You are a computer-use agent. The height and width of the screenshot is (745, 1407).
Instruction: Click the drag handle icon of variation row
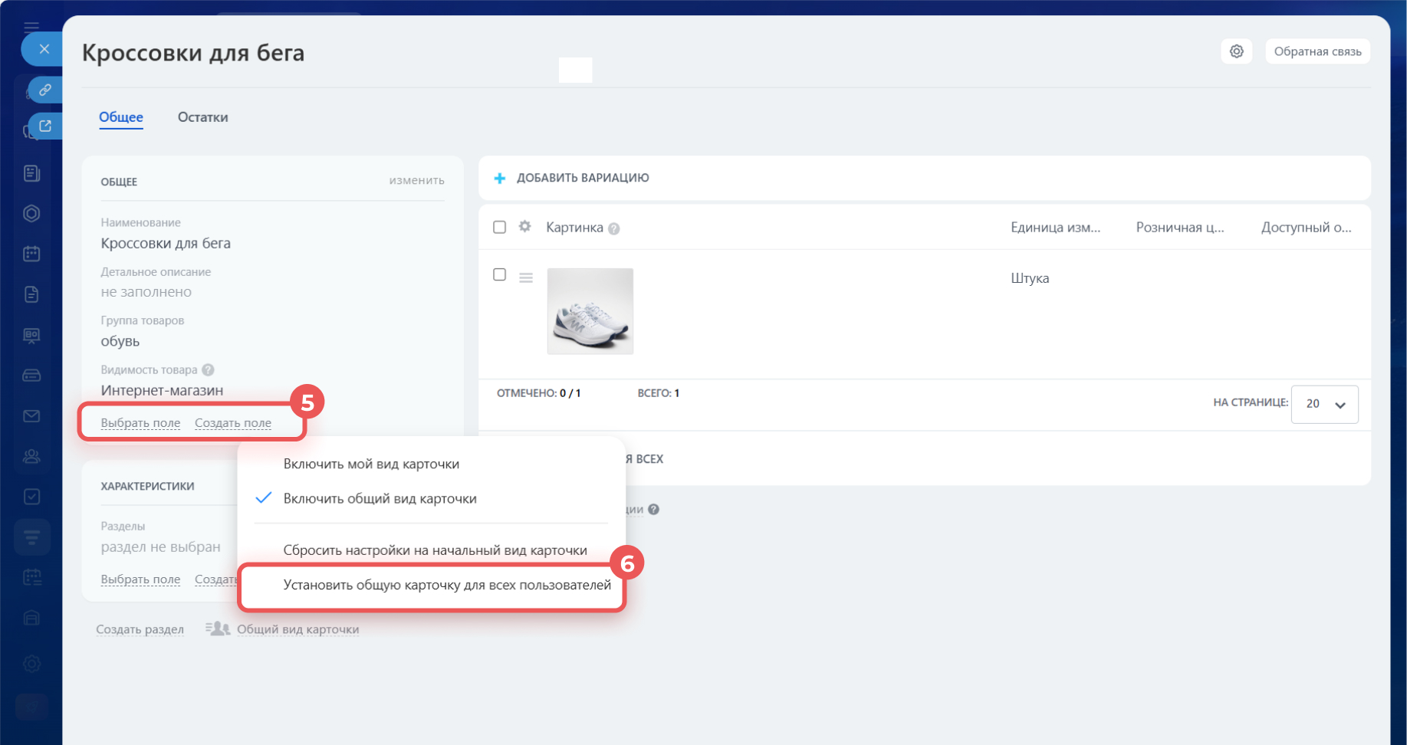pyautogui.click(x=526, y=277)
